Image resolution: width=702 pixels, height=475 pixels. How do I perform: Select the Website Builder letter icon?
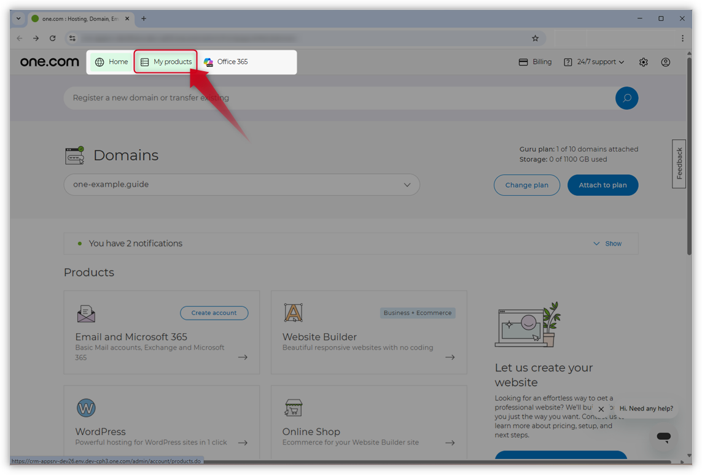(294, 312)
